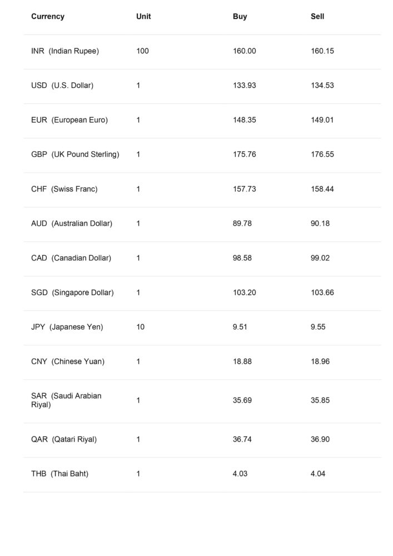Click the THB buy rate 4.03

pos(240,474)
